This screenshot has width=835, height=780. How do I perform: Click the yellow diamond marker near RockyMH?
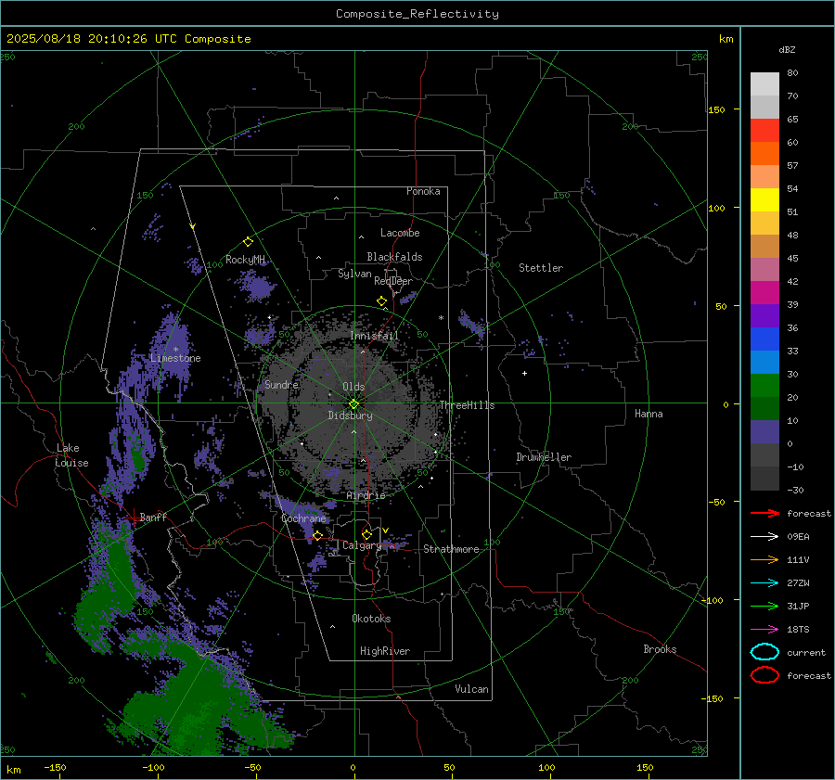(248, 242)
